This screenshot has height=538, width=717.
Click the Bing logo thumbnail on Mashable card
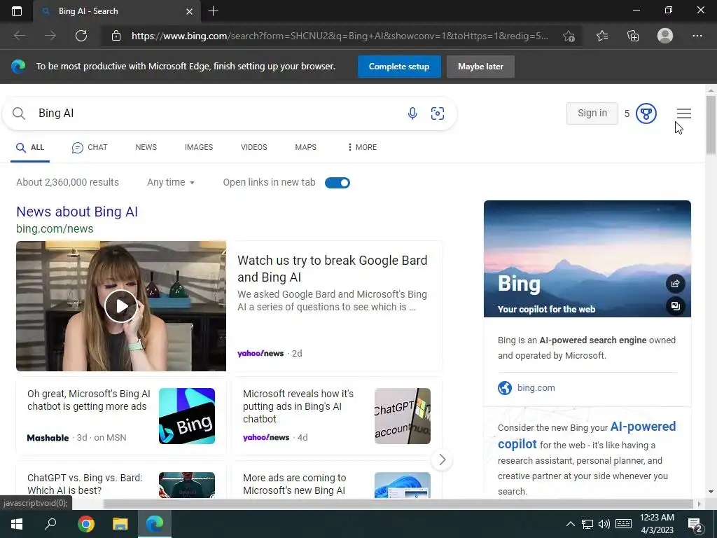tap(186, 416)
